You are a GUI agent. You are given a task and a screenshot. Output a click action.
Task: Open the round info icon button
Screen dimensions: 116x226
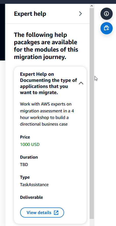[x=107, y=14]
